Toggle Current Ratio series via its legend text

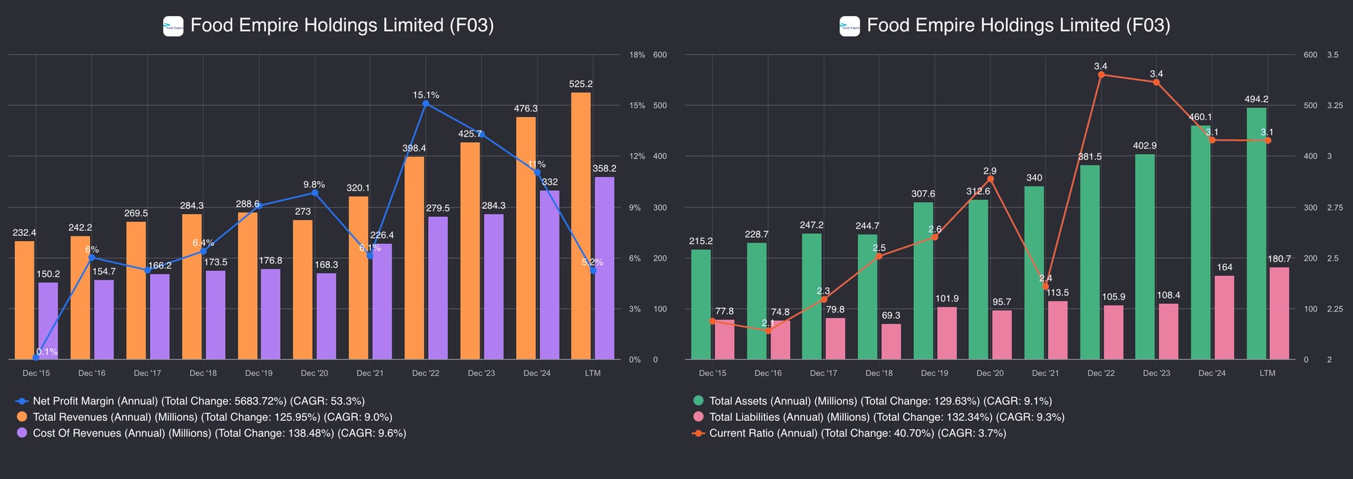tap(857, 433)
